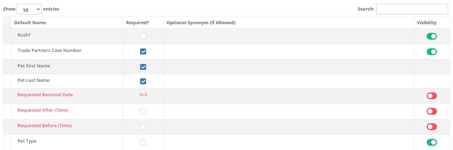
Task: Check the Required box for Rush?
Action: pos(143,36)
